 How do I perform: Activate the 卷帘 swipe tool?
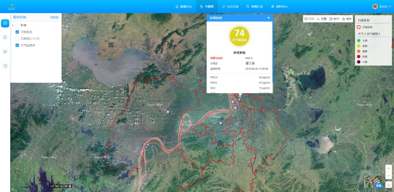334,19
